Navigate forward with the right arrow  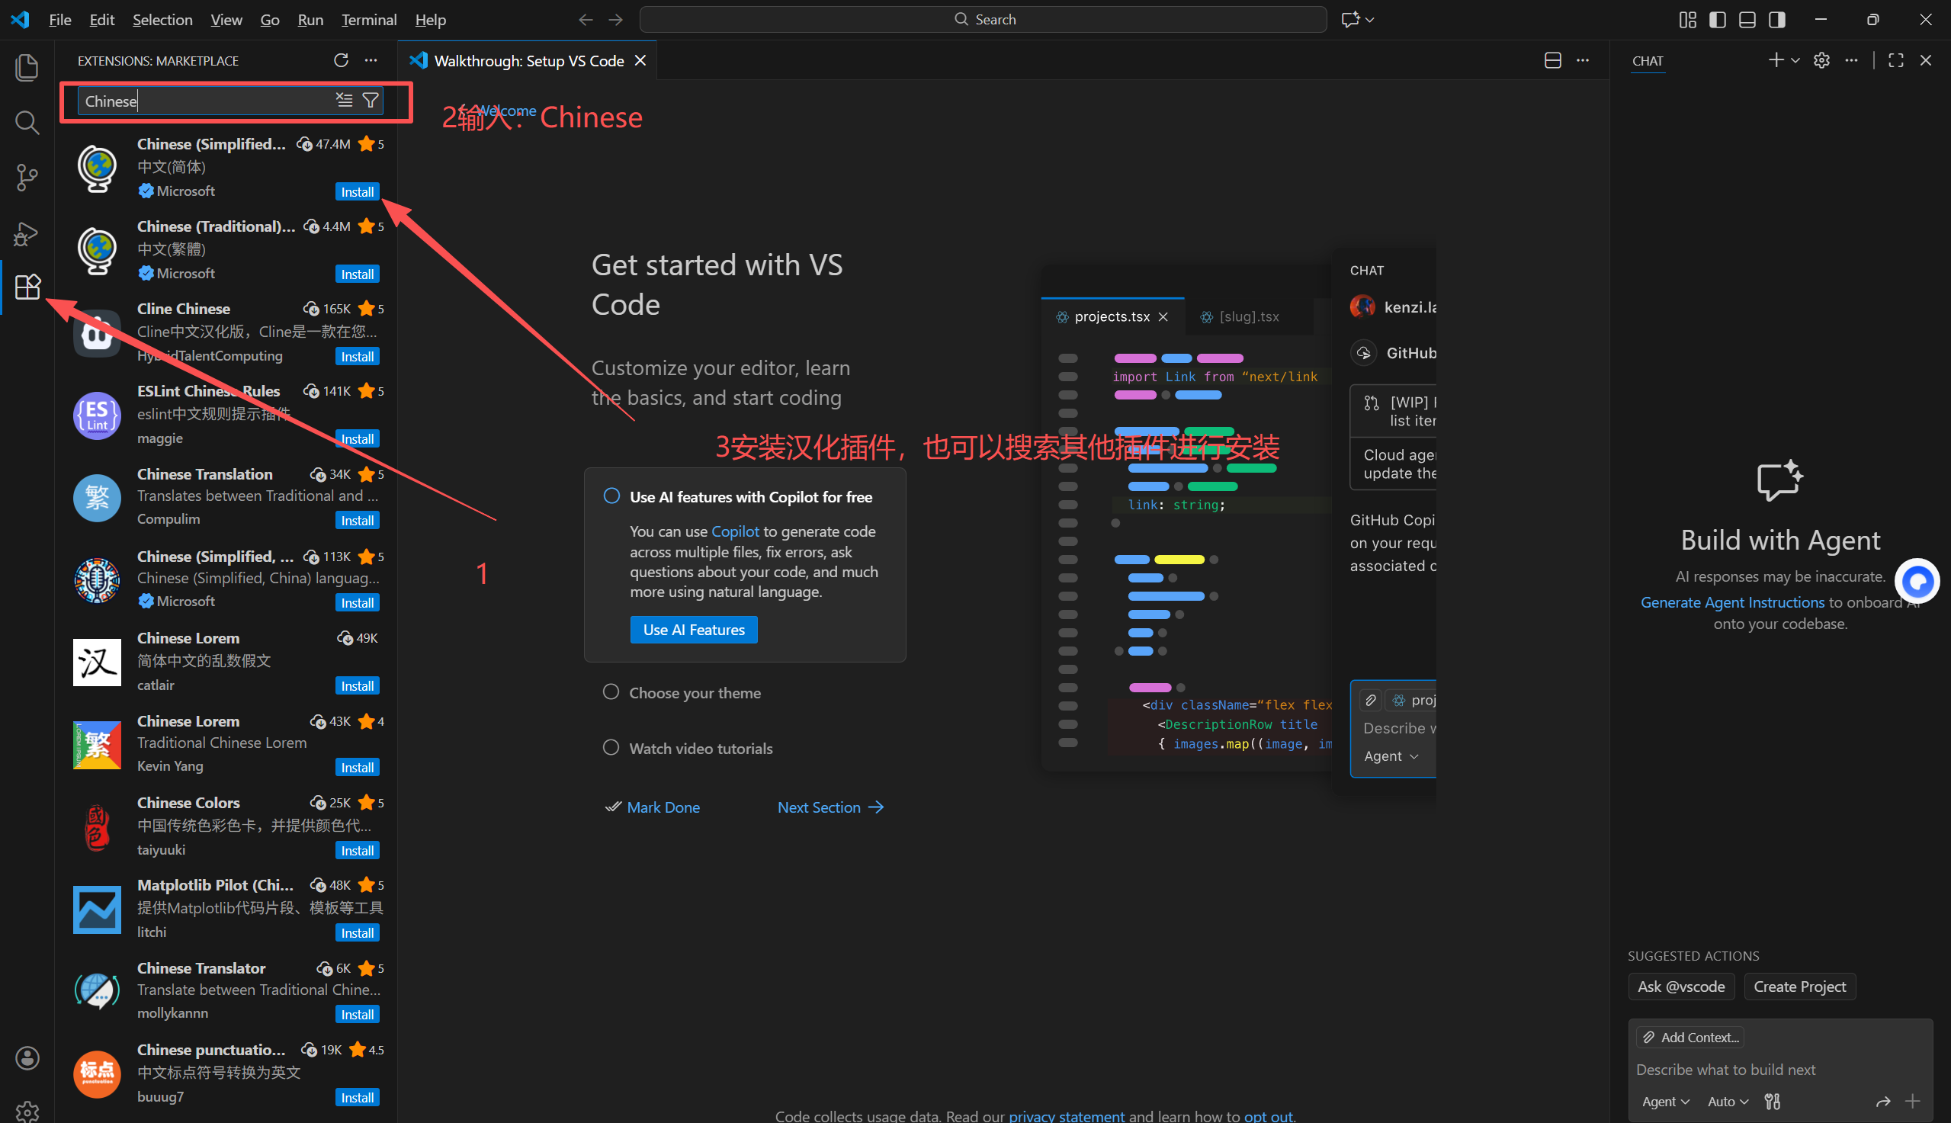(x=615, y=19)
